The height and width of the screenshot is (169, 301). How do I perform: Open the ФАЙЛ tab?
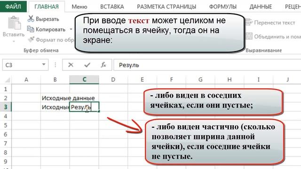pos(13,6)
